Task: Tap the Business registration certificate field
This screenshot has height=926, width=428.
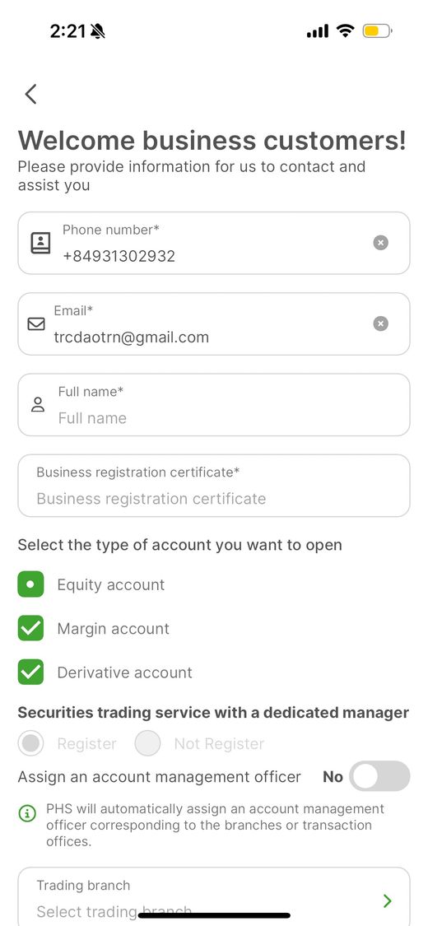Action: (214, 486)
